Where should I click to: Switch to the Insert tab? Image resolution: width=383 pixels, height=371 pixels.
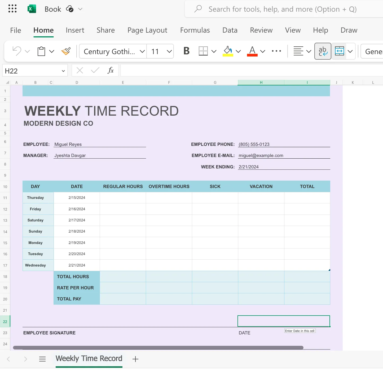pyautogui.click(x=75, y=30)
